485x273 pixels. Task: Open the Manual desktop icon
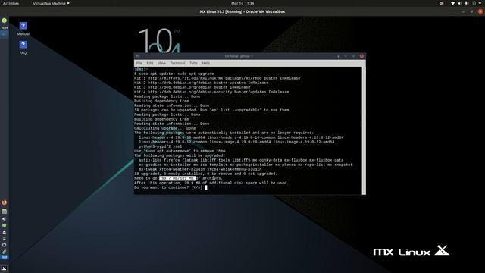pyautogui.click(x=23, y=29)
